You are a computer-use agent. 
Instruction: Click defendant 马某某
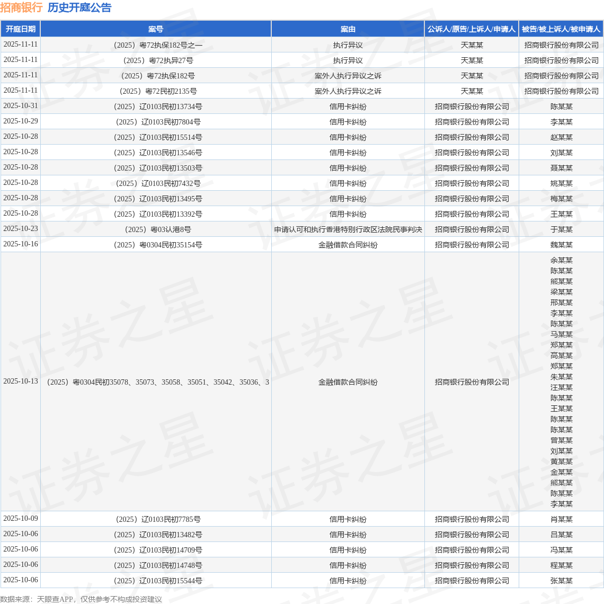tap(561, 335)
